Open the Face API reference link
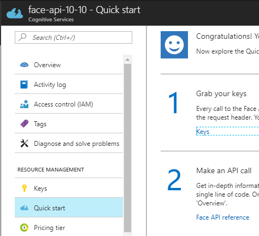259x236 pixels. [222, 217]
